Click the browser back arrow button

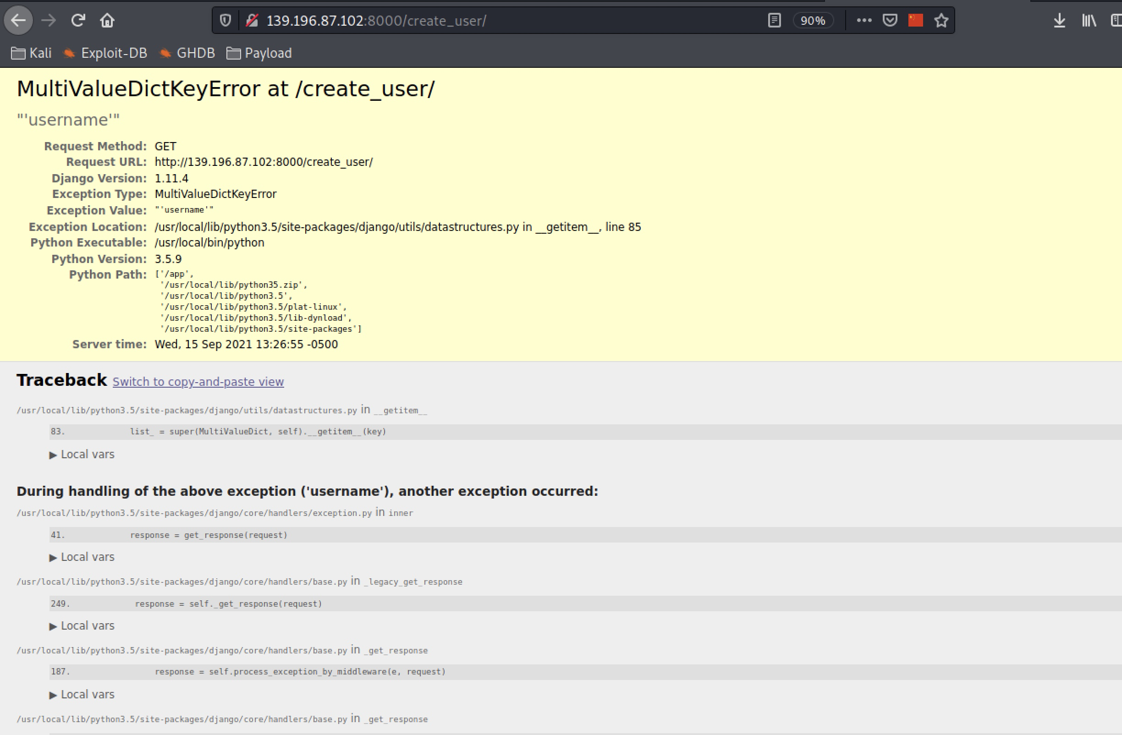point(18,20)
